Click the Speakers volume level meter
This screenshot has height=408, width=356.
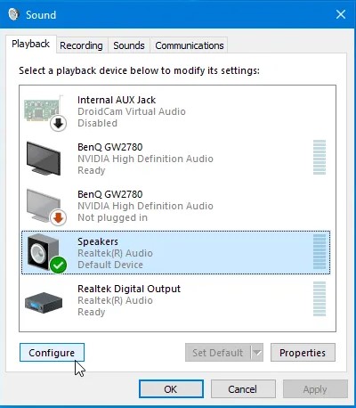(x=320, y=252)
